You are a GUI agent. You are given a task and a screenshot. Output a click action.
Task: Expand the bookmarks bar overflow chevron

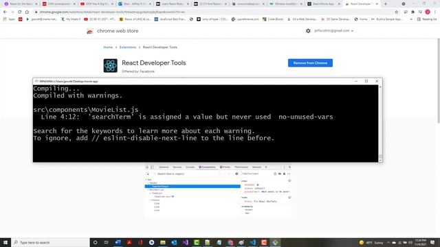pos(411,19)
